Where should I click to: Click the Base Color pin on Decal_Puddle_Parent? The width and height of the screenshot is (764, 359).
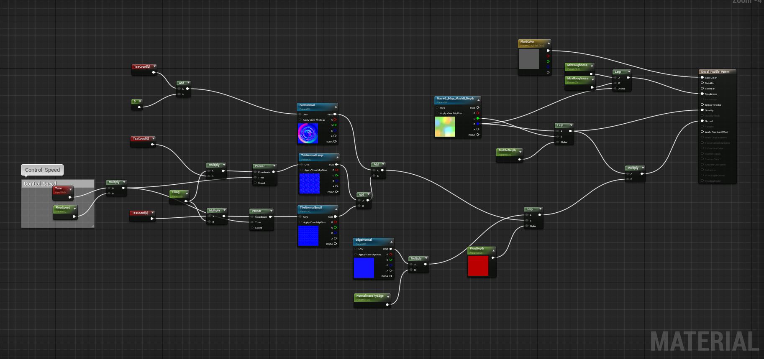(x=702, y=77)
